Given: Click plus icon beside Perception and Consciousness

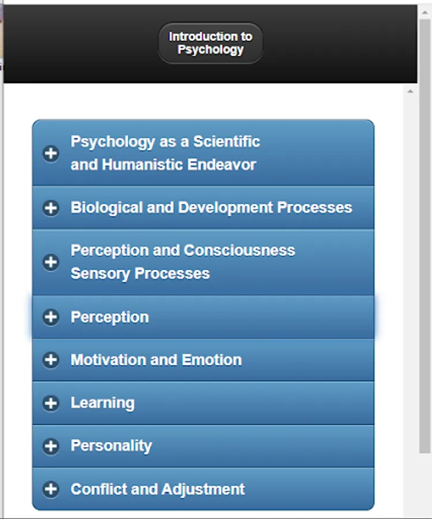Looking at the screenshot, I should (51, 262).
